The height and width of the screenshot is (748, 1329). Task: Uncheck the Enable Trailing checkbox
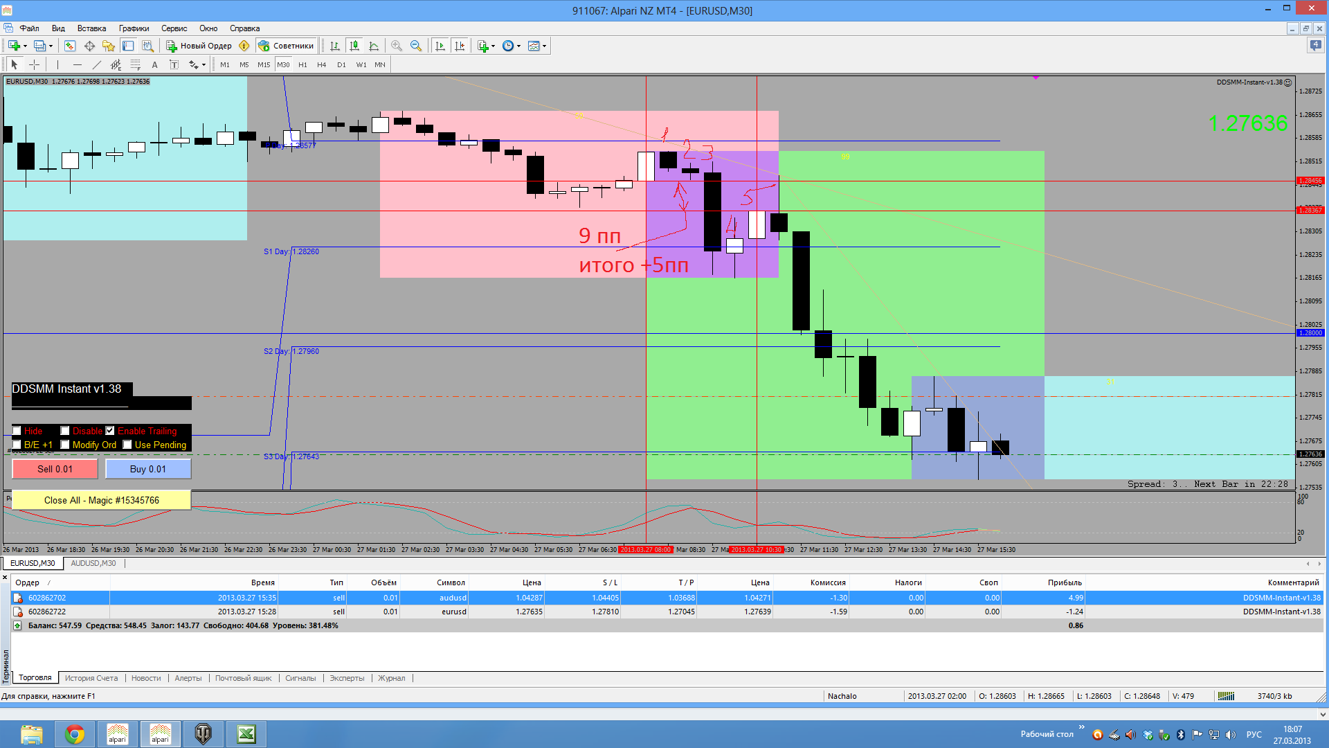tap(110, 431)
